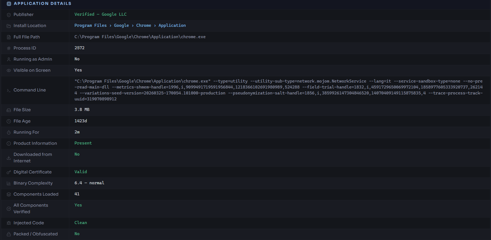This screenshot has height=240, width=491.
Task: Open the Program Files path segment
Action: tap(91, 25)
